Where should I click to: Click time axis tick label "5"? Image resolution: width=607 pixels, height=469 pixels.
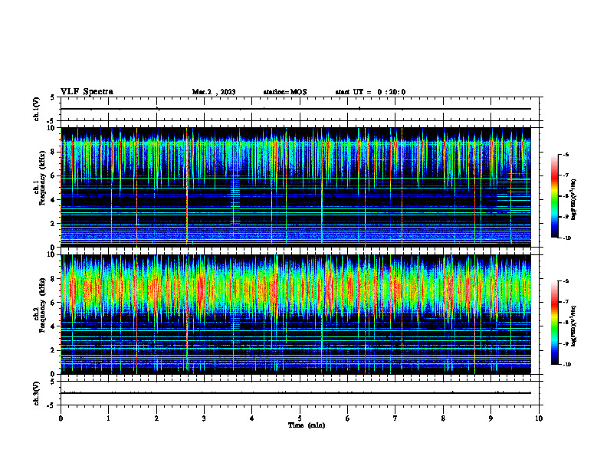[x=300, y=418]
